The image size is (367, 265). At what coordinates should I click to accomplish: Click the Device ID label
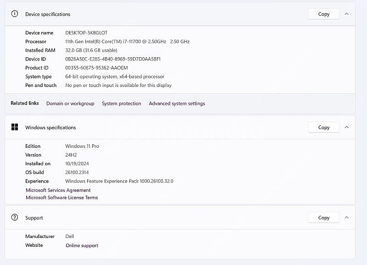pyautogui.click(x=36, y=59)
